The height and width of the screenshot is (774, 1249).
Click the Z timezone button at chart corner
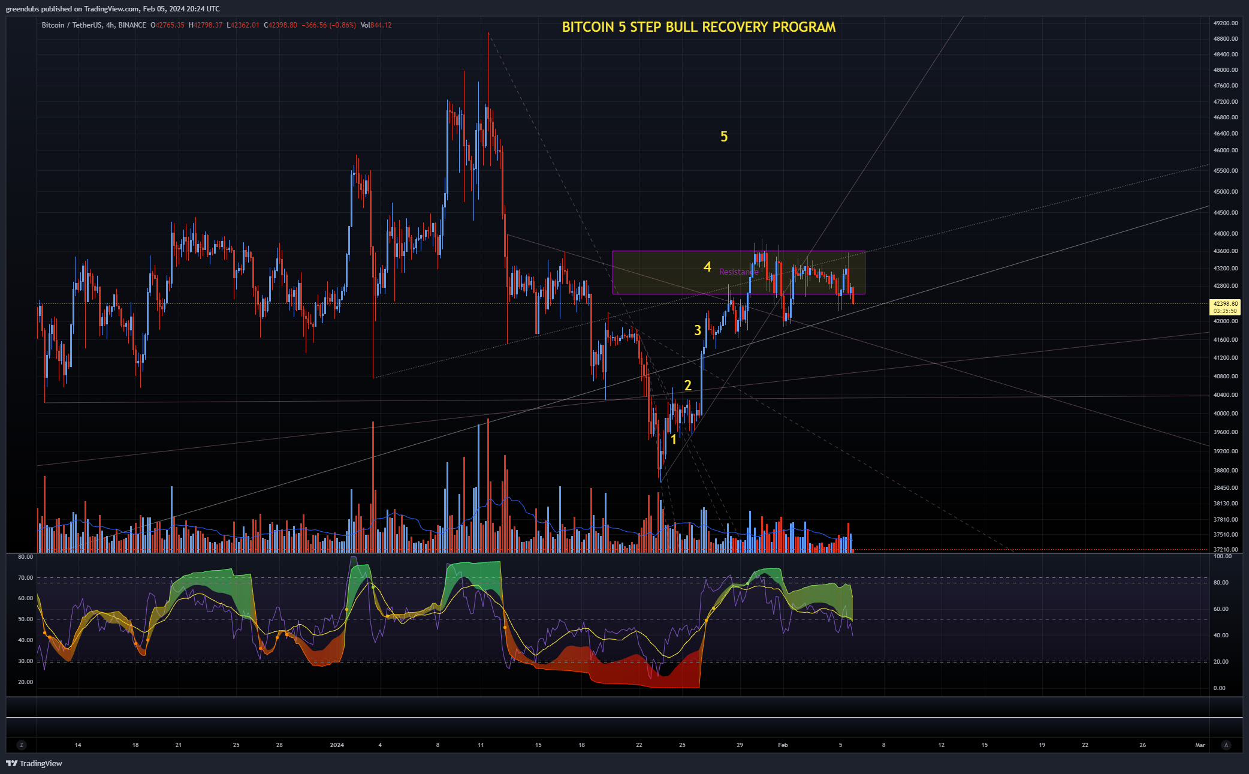(22, 745)
